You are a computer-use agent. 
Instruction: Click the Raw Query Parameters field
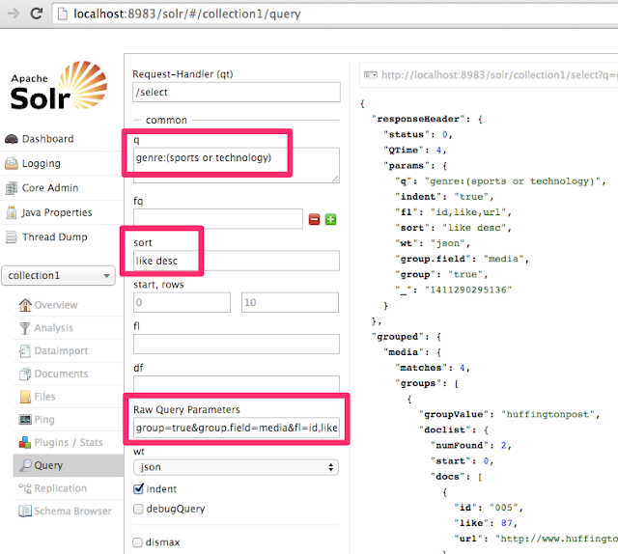[x=237, y=428]
